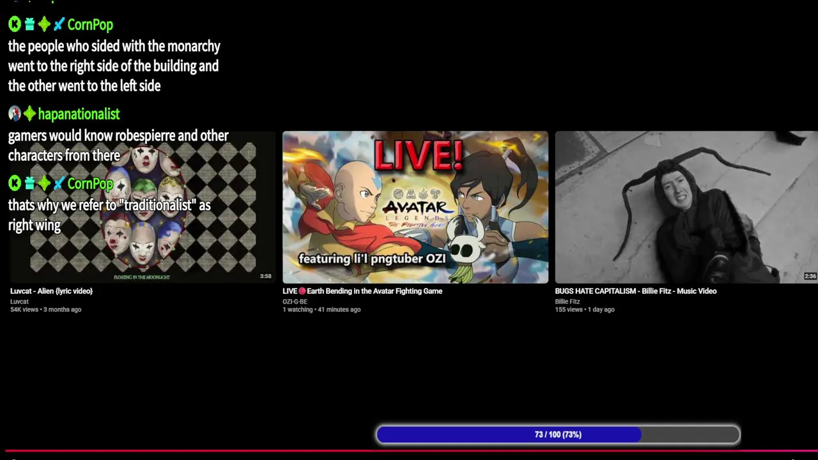
Task: Click the red LIVE dot indicator
Action: coord(302,291)
